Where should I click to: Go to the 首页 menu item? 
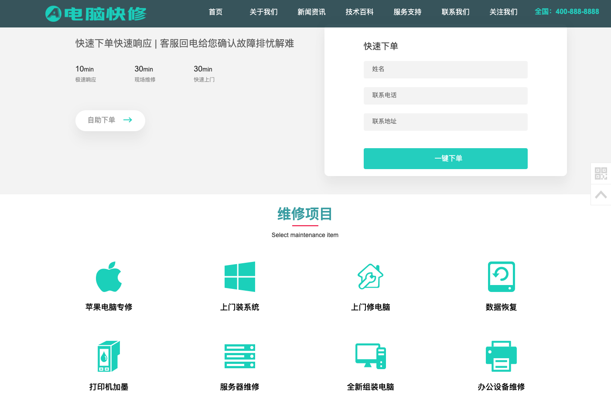pyautogui.click(x=216, y=12)
